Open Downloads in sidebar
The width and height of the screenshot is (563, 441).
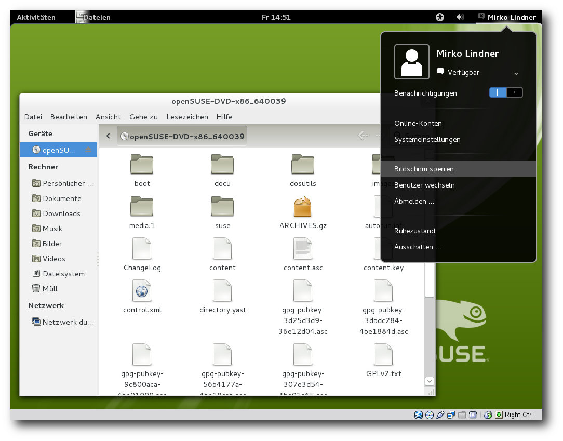tap(56, 213)
